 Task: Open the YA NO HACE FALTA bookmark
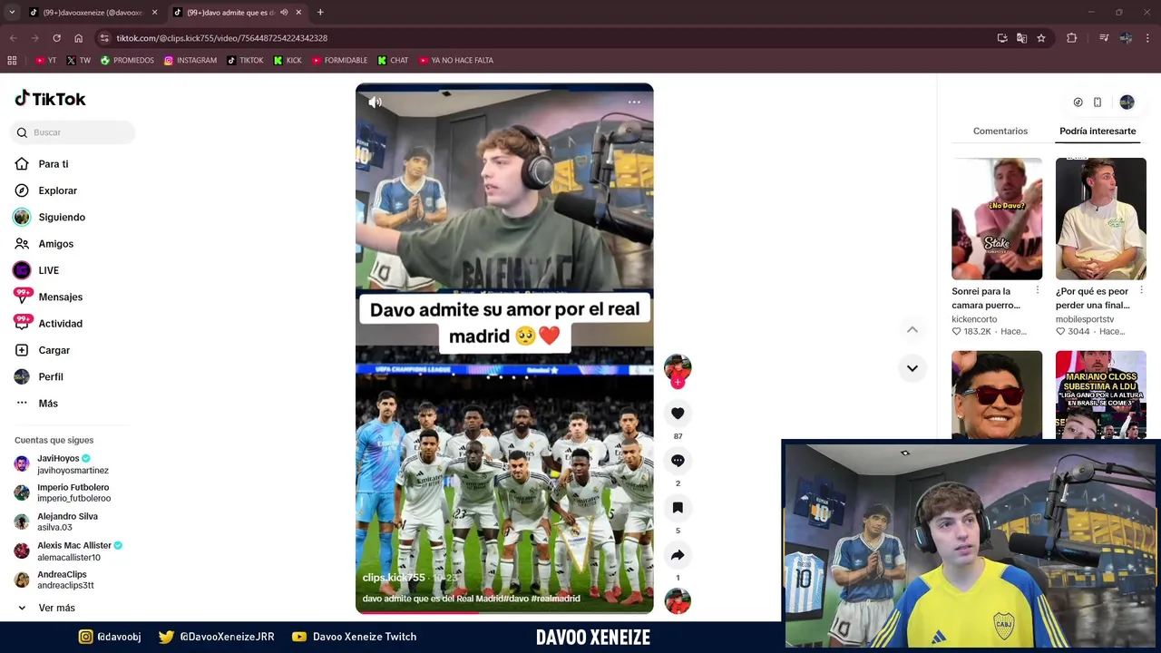click(x=456, y=61)
